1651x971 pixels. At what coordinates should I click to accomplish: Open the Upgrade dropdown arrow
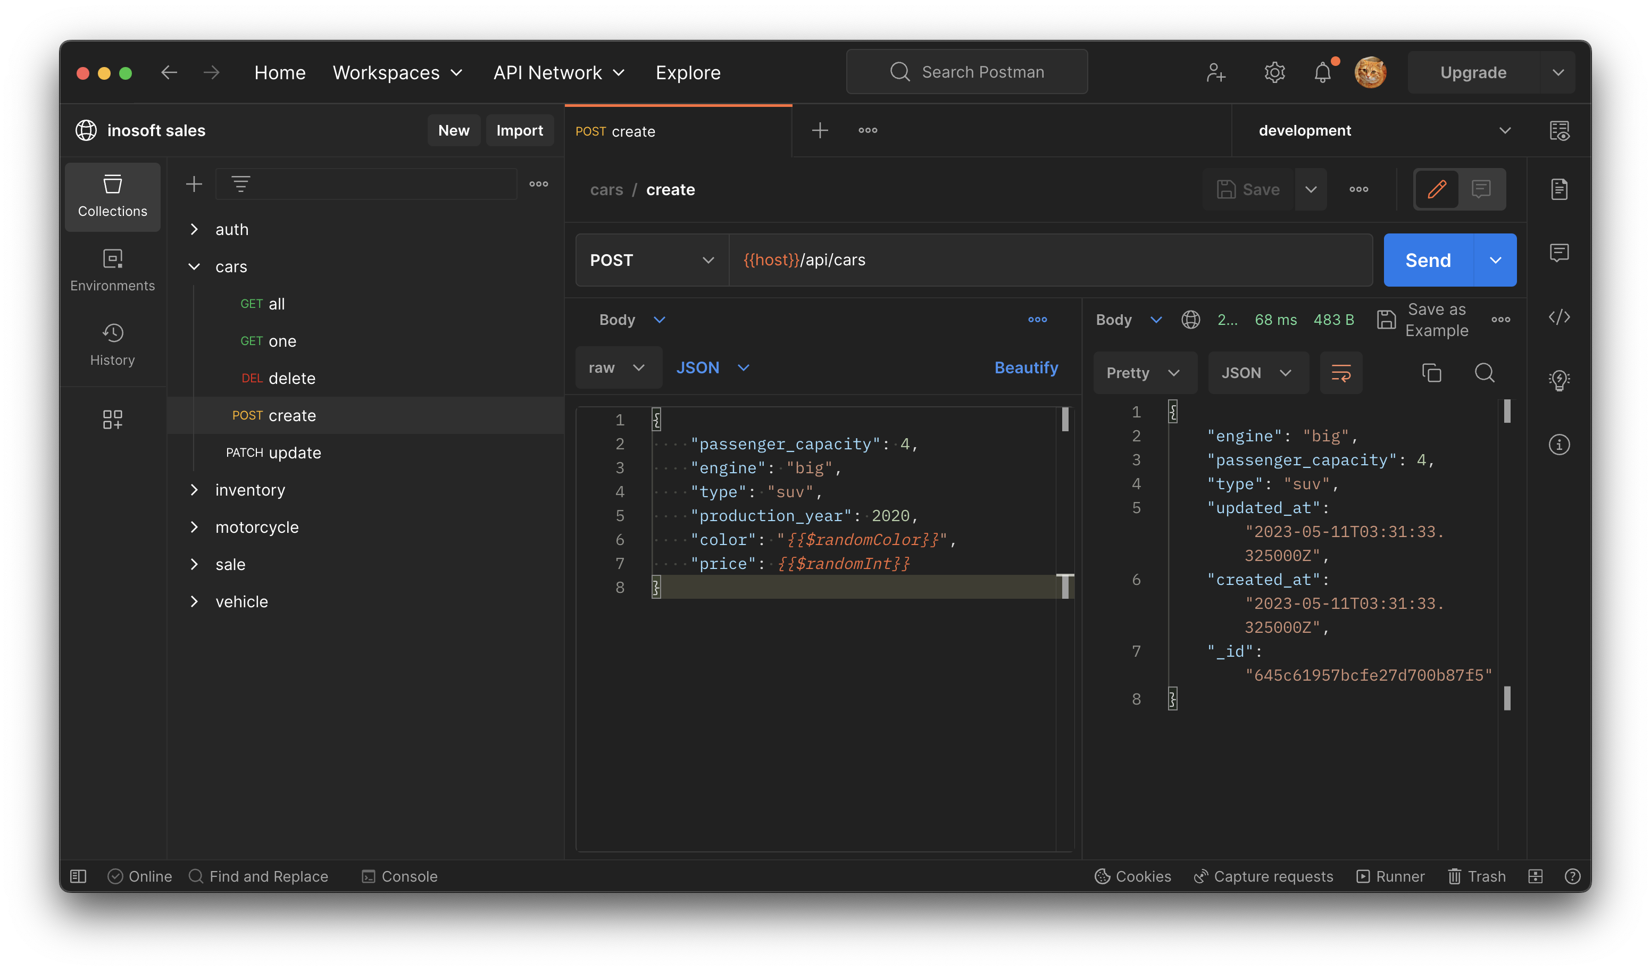click(1558, 72)
